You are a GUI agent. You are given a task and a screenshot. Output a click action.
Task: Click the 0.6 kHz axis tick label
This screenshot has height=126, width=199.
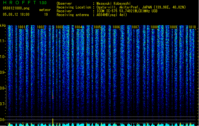pos(3,120)
